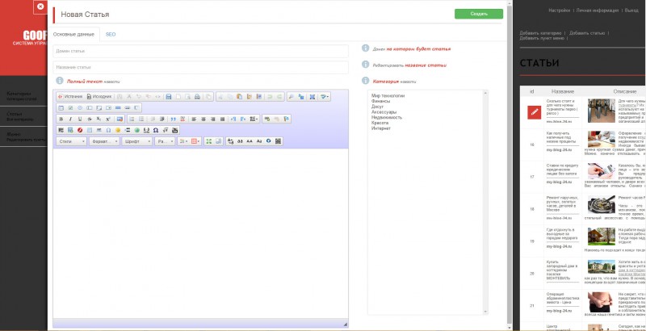Viewport: 646px width, 331px height.
Task: Click the Paste clipboard icon
Action: (239, 97)
